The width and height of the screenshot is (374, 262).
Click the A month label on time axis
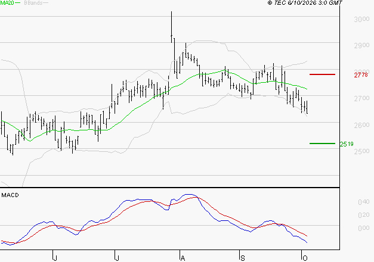[x=183, y=258]
